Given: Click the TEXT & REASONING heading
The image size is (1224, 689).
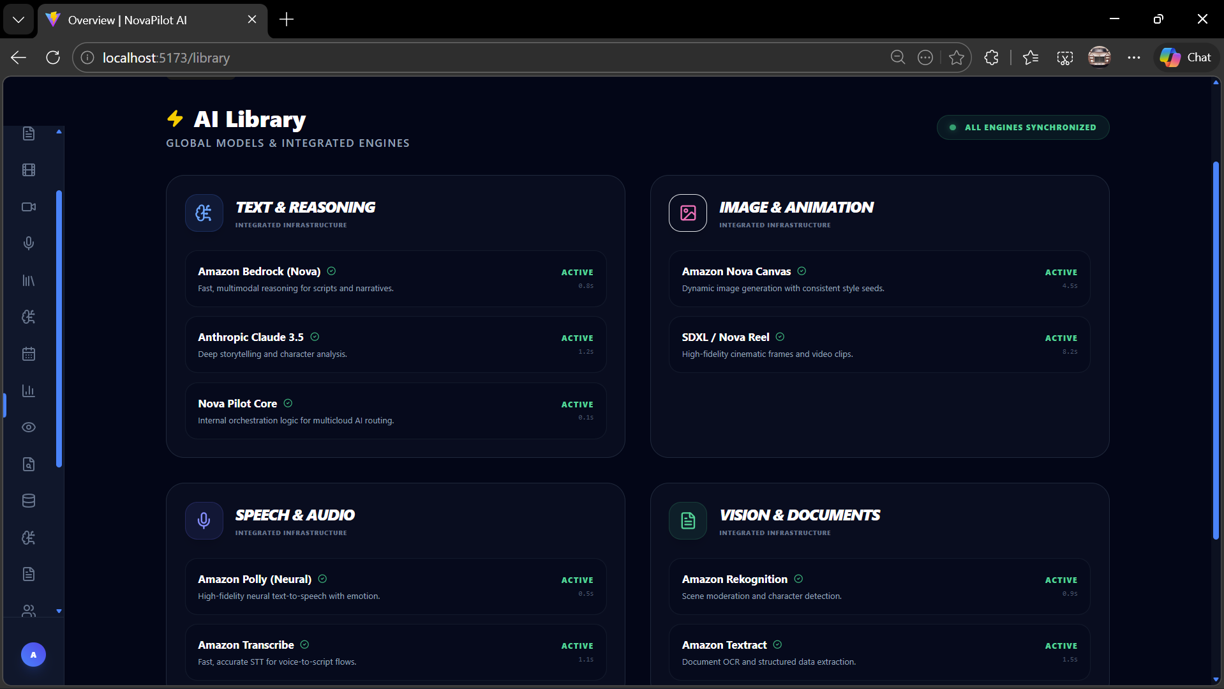Looking at the screenshot, I should point(306,208).
